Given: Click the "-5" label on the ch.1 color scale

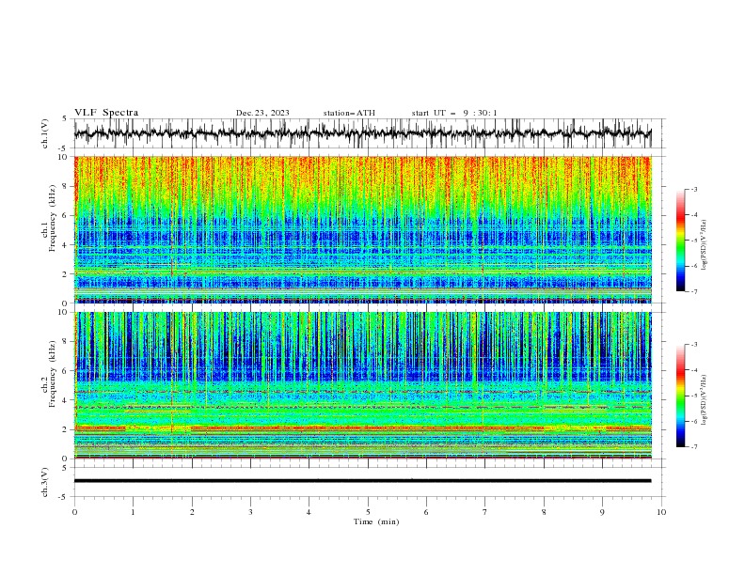Looking at the screenshot, I should pos(694,241).
